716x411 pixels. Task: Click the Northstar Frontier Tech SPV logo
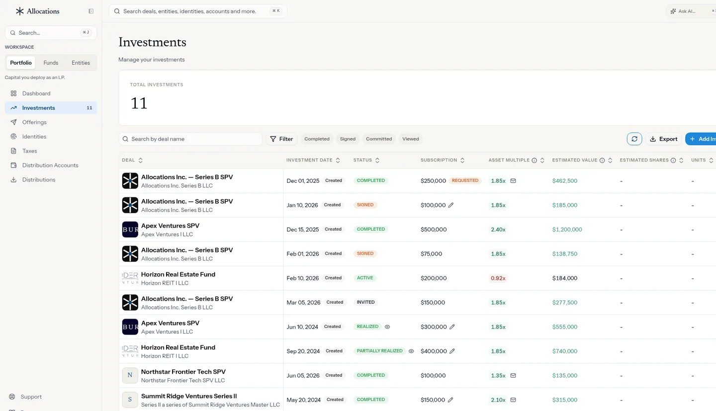(x=130, y=376)
